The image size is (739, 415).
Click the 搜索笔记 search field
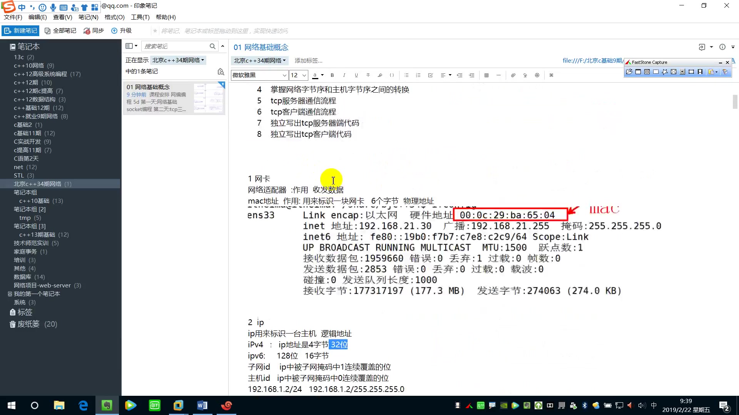(x=177, y=46)
